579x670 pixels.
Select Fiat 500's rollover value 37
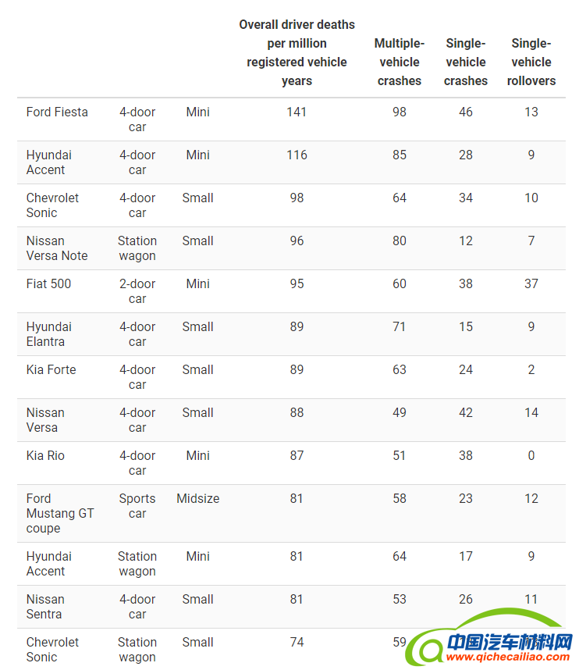(531, 283)
